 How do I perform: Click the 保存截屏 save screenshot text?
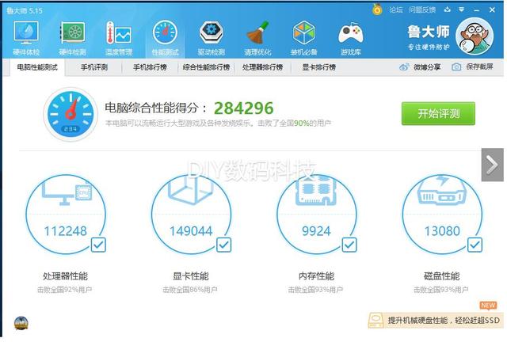(479, 67)
